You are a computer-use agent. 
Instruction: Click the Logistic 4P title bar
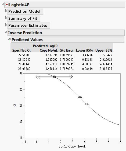click(64, 5)
